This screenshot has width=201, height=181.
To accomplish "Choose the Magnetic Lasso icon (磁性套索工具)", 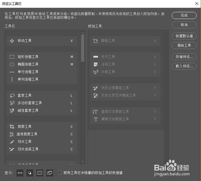I will click(x=12, y=111).
